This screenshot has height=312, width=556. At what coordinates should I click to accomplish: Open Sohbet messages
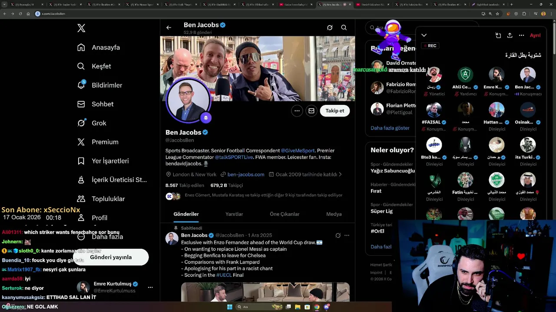[x=95, y=104]
